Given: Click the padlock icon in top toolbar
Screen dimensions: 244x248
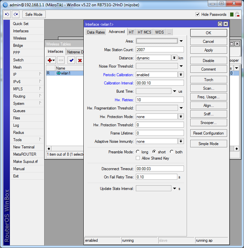Looking at the screenshot, I should (x=237, y=15).
